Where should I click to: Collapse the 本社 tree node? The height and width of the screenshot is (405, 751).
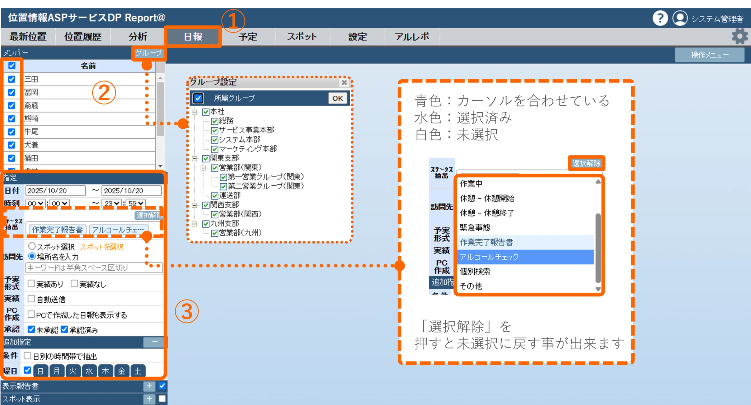click(194, 112)
